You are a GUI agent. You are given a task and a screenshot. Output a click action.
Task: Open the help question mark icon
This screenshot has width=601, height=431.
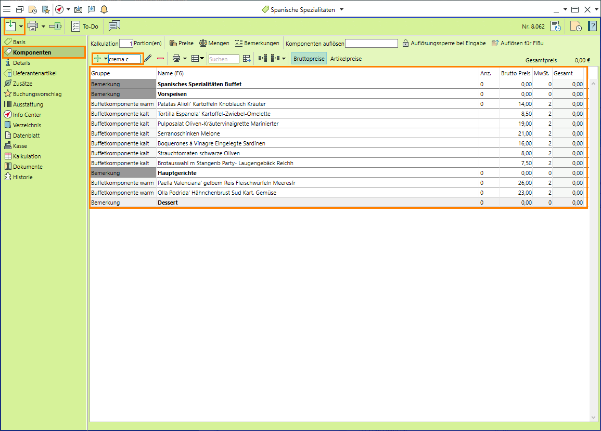pyautogui.click(x=592, y=26)
